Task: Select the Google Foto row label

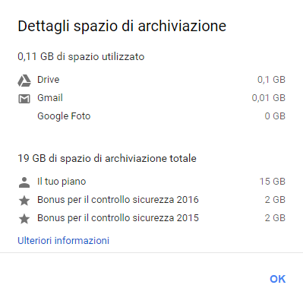Action: (64, 116)
